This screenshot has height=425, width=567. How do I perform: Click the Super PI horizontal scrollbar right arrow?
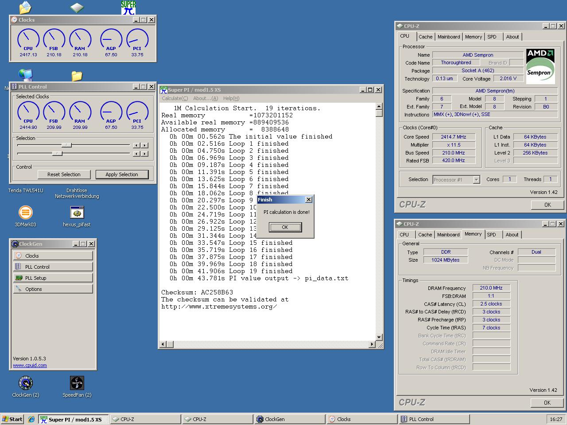pyautogui.click(x=372, y=344)
